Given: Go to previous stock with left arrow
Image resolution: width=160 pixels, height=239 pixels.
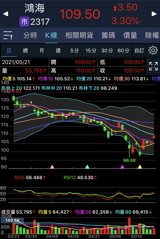Looking at the screenshot, I should pos(5,14).
